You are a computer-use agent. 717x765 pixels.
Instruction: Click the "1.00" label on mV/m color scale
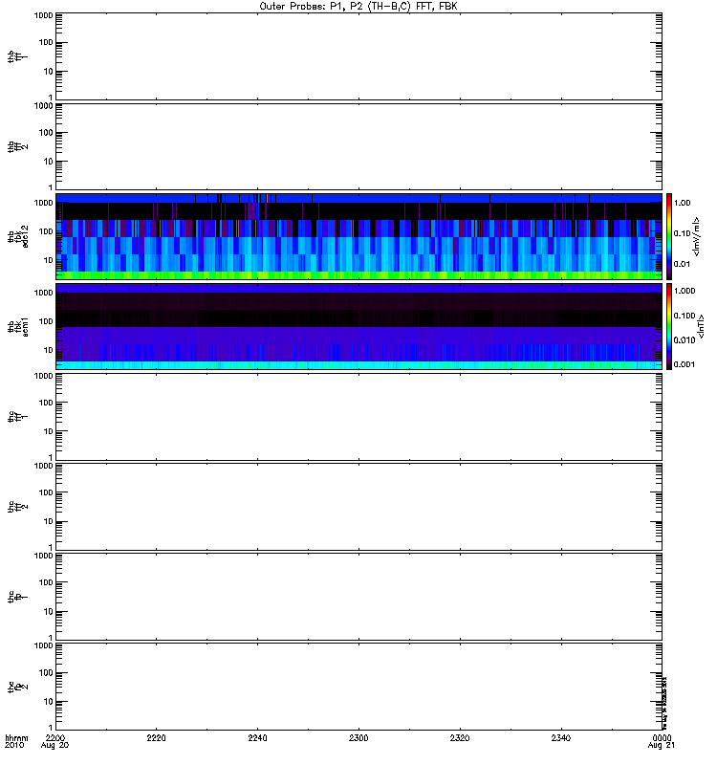pyautogui.click(x=682, y=203)
